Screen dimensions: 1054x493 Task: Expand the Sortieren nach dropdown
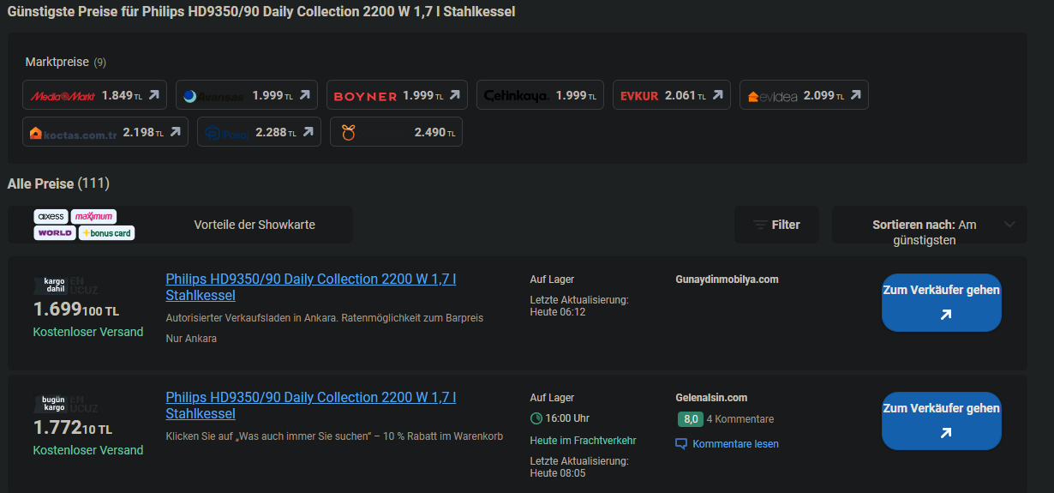pyautogui.click(x=929, y=225)
